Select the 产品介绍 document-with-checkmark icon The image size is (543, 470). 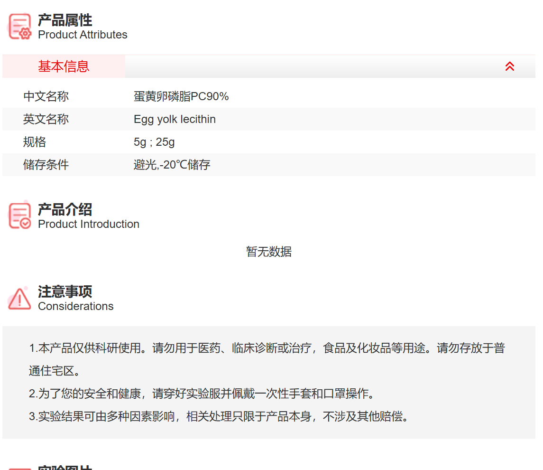pyautogui.click(x=19, y=215)
